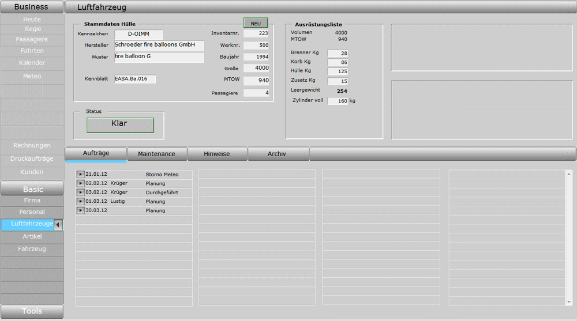The height and width of the screenshot is (321, 577).
Task: Click the Kennzeichen field D-OIMM
Action: [x=138, y=35]
